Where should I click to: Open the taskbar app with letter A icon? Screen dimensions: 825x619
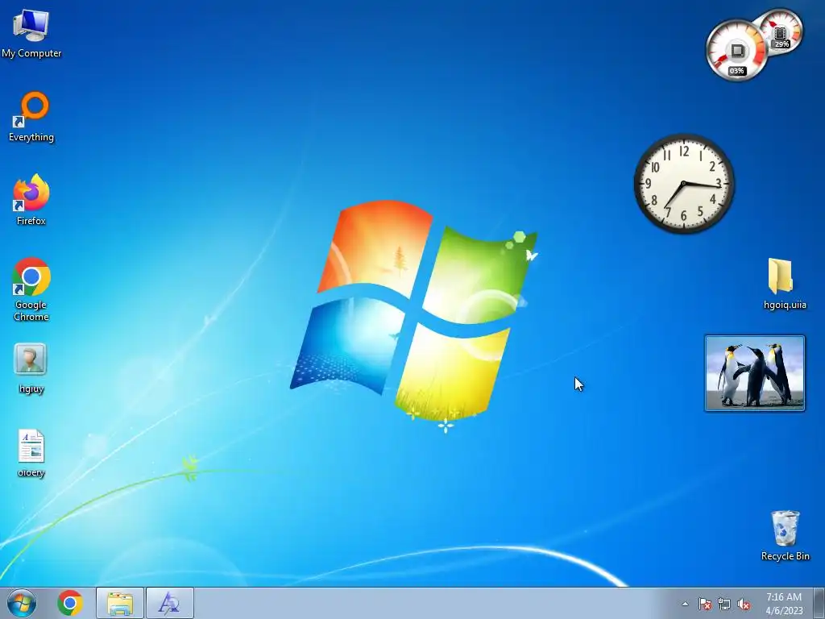pos(169,603)
